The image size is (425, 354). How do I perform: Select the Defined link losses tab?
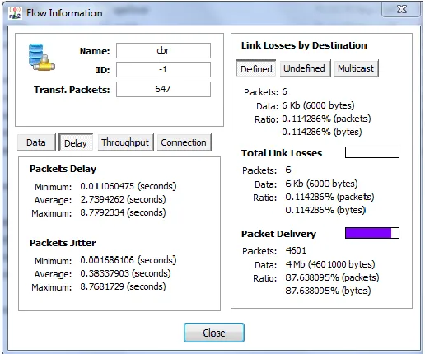pos(256,69)
